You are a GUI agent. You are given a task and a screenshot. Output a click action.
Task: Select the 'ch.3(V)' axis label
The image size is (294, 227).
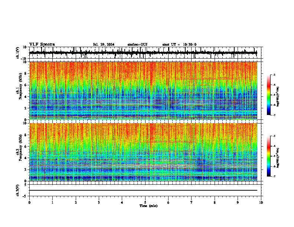(18, 190)
